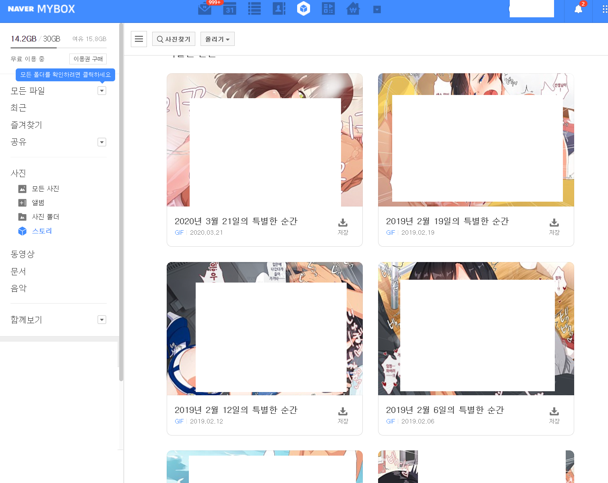Save the 2020년 3월 21일 story
608x483 pixels.
tap(343, 227)
